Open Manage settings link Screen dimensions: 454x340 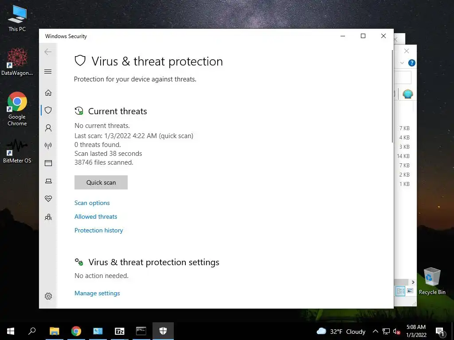97,293
